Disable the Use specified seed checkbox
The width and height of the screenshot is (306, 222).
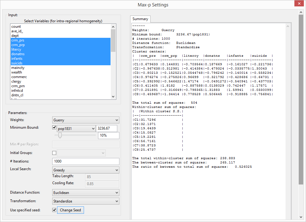tap(54, 210)
